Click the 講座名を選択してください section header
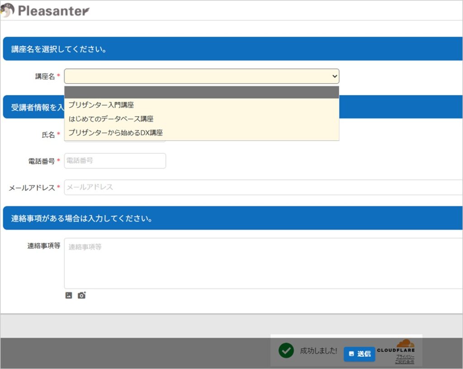 (x=59, y=49)
